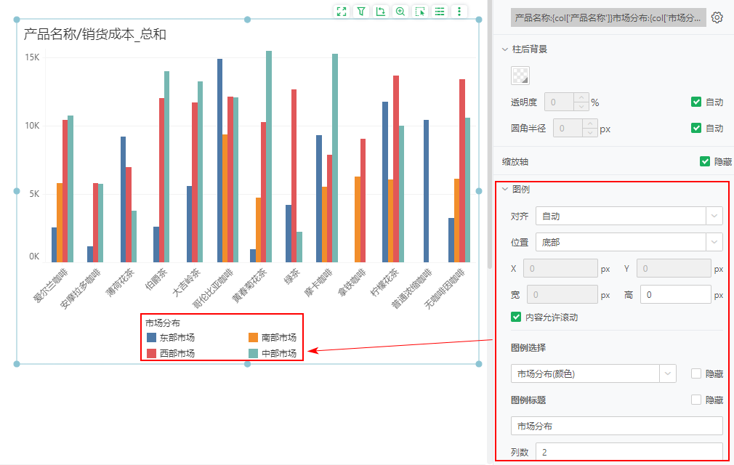
Task: Open the 对齐 alignment dropdown
Action: click(x=629, y=216)
